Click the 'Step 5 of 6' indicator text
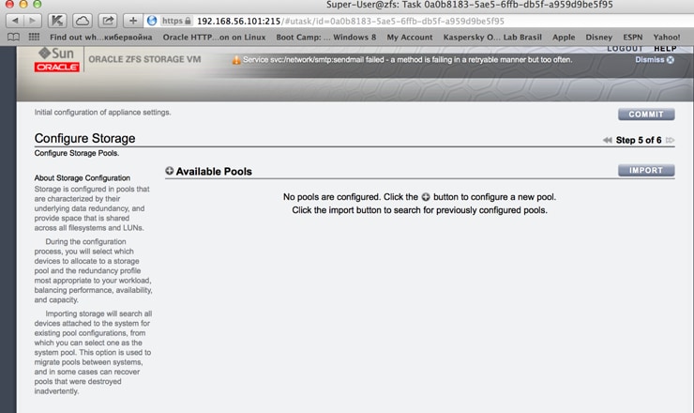Screen dimensions: 694x413 pyautogui.click(x=639, y=140)
